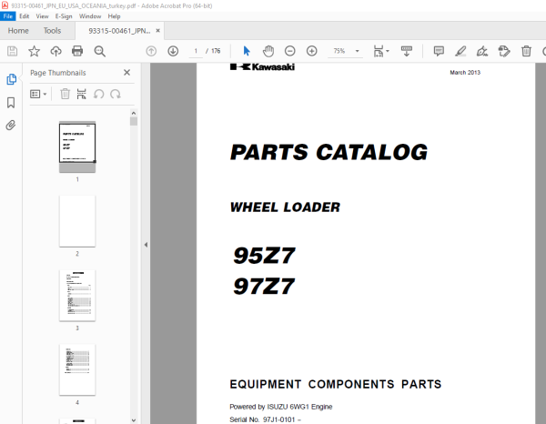Open the Sign document tool
This screenshot has height=424, width=546.
pos(482,51)
